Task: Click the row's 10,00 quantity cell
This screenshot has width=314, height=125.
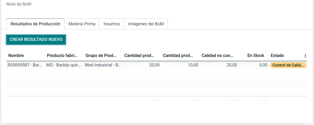Action: coord(193,65)
